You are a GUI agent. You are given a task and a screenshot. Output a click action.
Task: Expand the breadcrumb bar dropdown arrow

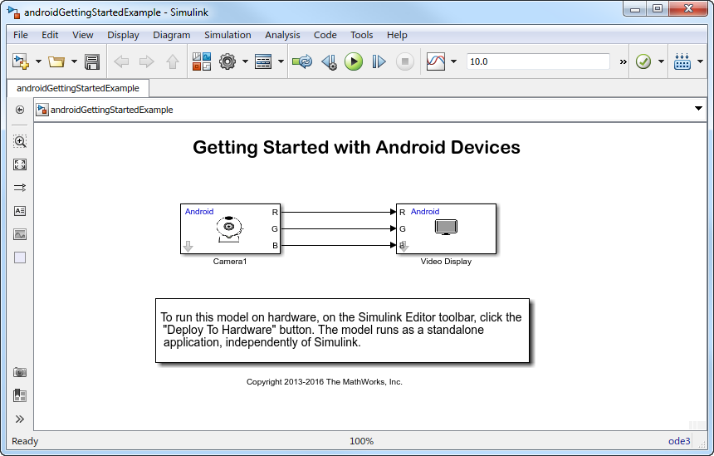[x=698, y=109]
